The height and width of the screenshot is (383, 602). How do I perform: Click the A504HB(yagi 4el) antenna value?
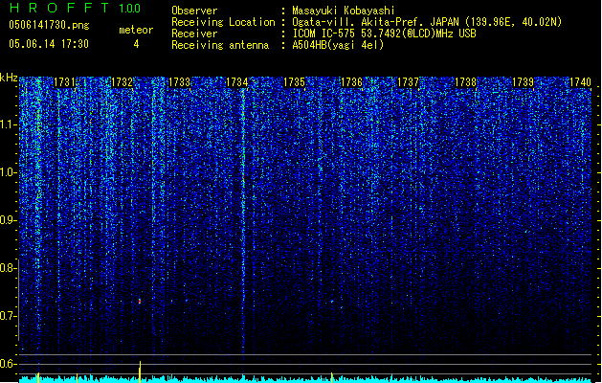(338, 45)
